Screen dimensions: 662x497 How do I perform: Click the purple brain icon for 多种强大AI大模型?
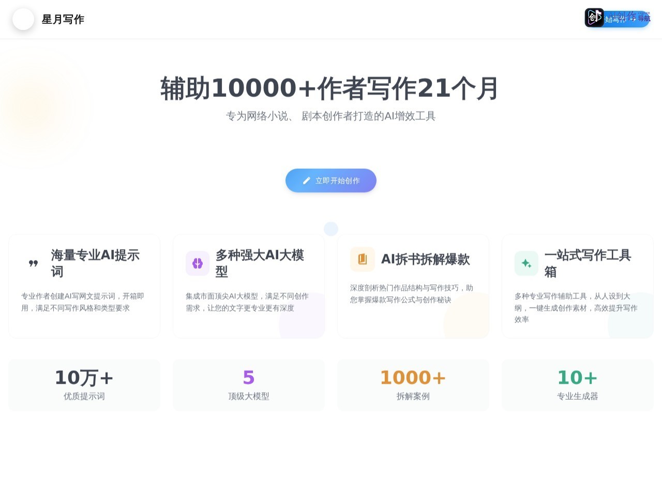click(198, 264)
